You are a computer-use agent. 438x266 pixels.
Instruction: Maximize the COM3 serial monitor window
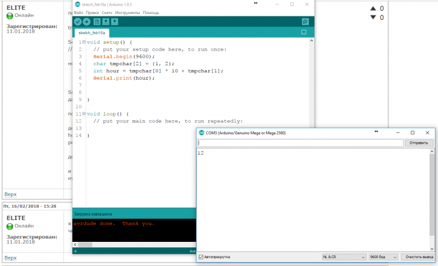(x=413, y=133)
